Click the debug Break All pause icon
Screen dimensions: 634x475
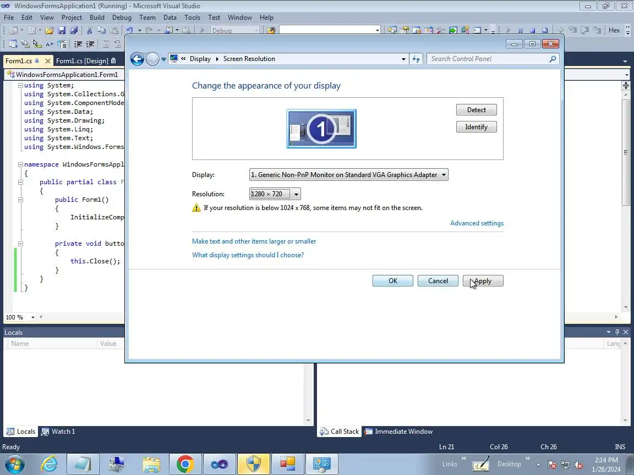(521, 30)
